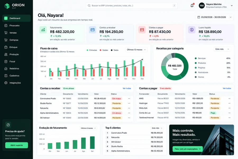
Task: Open the Dashboard menu item
Action: [16, 18]
